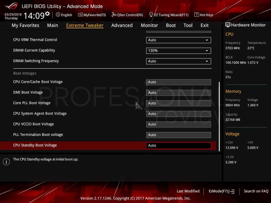271x203 pixels.
Task: Click the info circle icon
Action: [6, 162]
